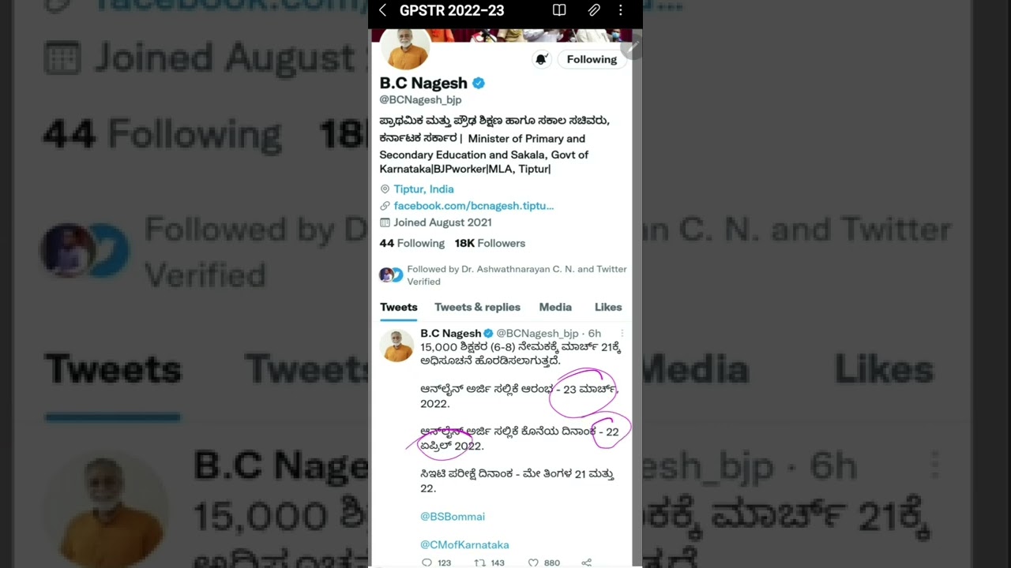Tap the reply icon showing 123
The image size is (1011, 568).
427,562
